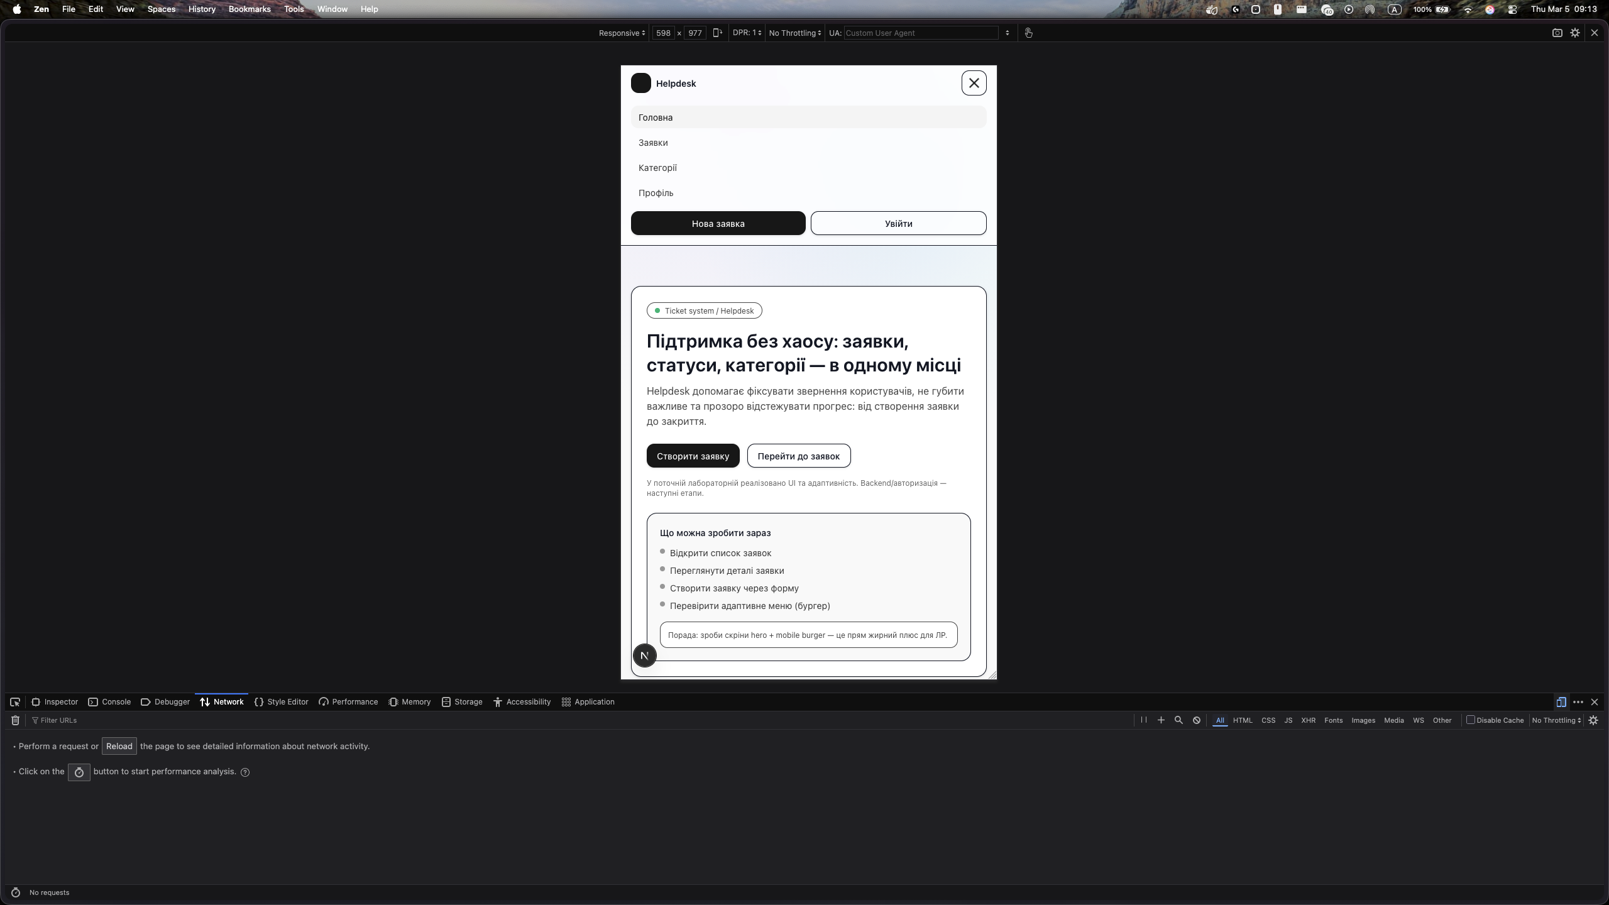Open performance analysis help icon
1609x905 pixels.
point(245,772)
